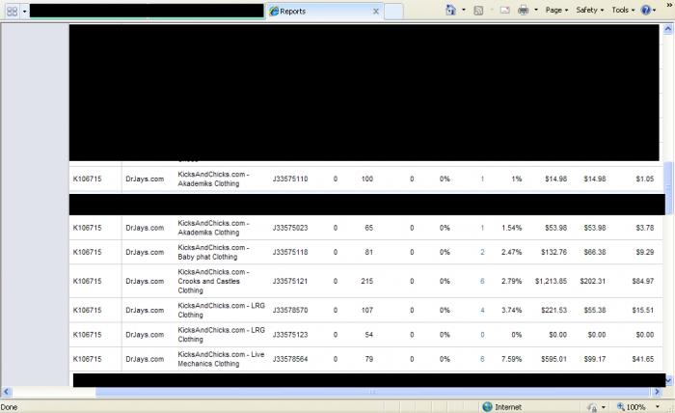Close the Reports tab
Image resolution: width=675 pixels, height=413 pixels.
coord(376,12)
